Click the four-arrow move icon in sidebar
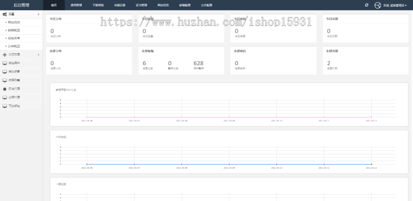 click(5, 54)
